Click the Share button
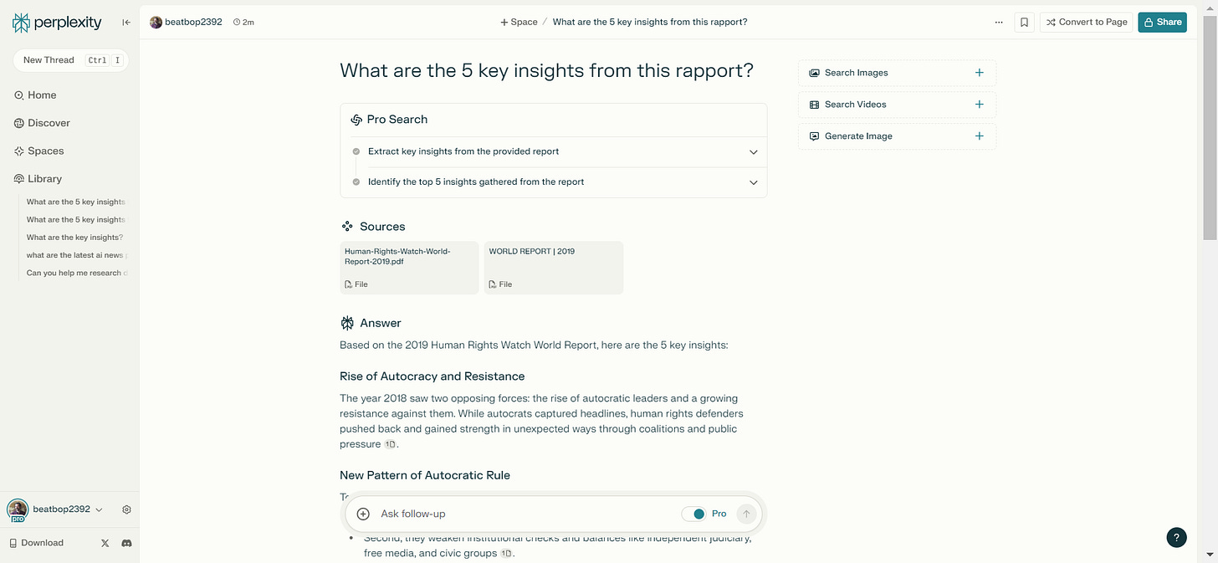1218x563 pixels. coord(1163,23)
